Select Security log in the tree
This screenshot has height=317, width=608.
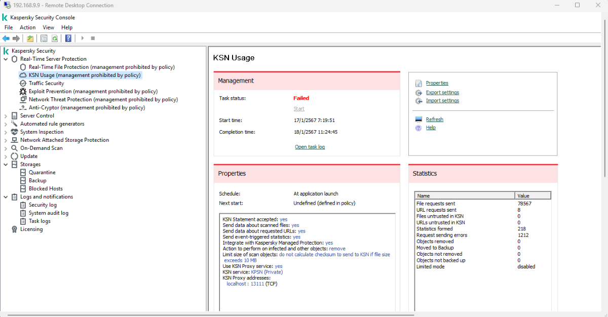[x=43, y=205]
